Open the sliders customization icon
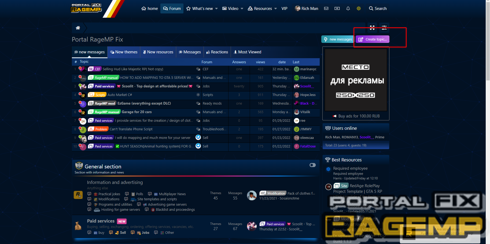The width and height of the screenshot is (490, 244). [384, 28]
